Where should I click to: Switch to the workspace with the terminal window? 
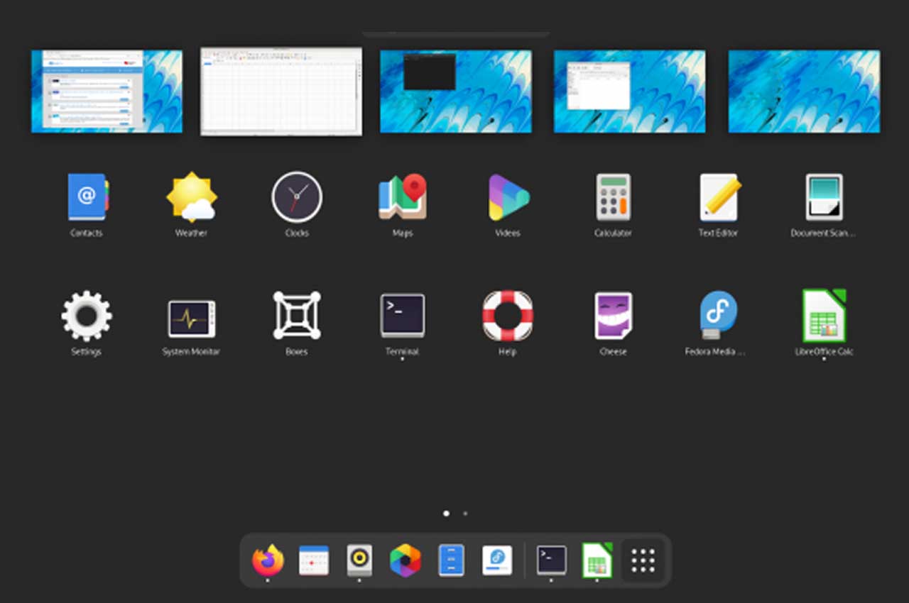(x=456, y=91)
